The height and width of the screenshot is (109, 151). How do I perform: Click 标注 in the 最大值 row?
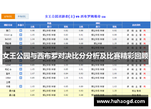click(134, 91)
